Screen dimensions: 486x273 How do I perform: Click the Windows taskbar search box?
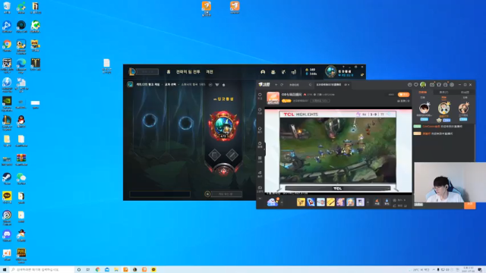coord(42,270)
